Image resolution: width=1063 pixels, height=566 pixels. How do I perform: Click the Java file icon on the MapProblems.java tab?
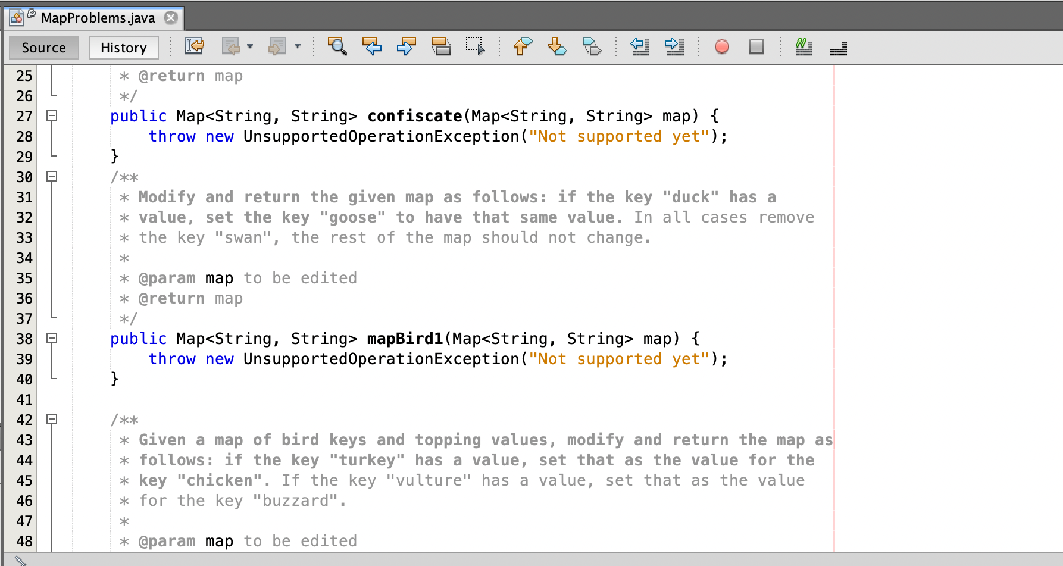[17, 18]
